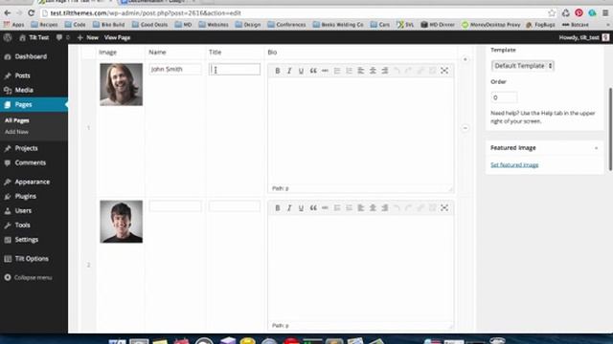Insert blockquote in John Smith's bio editor
The width and height of the screenshot is (613, 344).
point(313,71)
